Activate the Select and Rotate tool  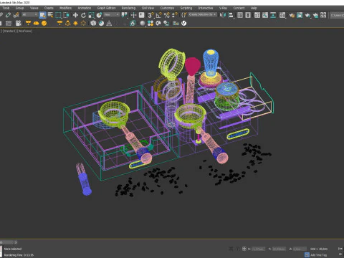[83, 15]
